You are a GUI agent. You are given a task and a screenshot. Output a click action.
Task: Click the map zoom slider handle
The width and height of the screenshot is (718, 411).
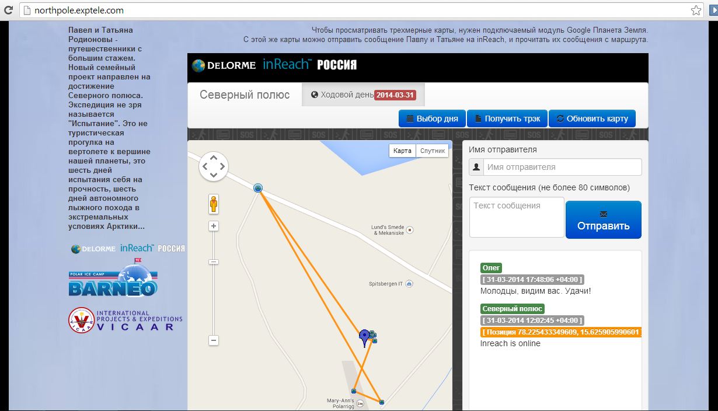(x=214, y=262)
